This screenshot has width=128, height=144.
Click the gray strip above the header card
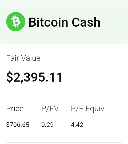(64, 1)
